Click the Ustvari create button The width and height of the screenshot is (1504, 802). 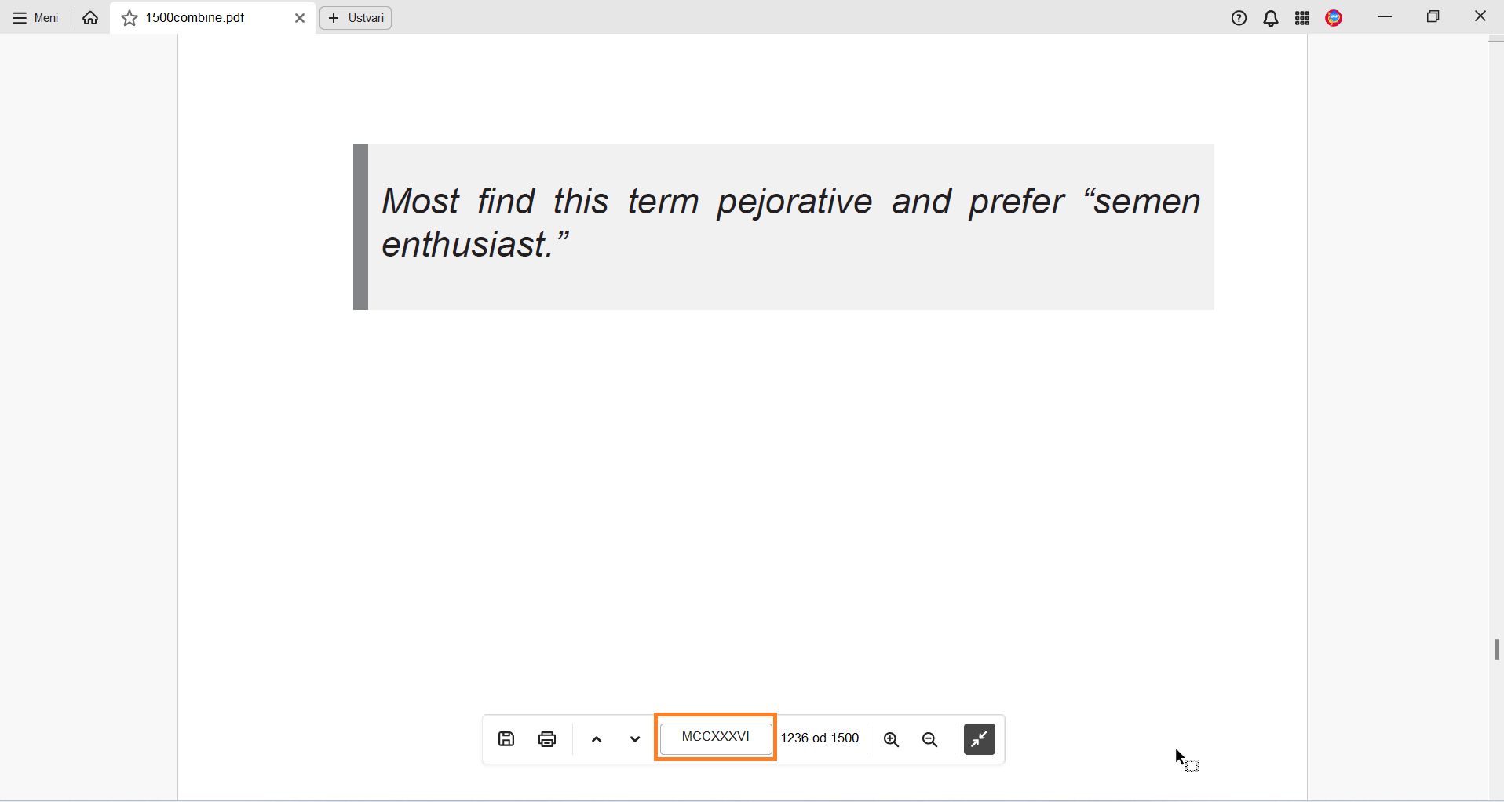[x=356, y=18]
